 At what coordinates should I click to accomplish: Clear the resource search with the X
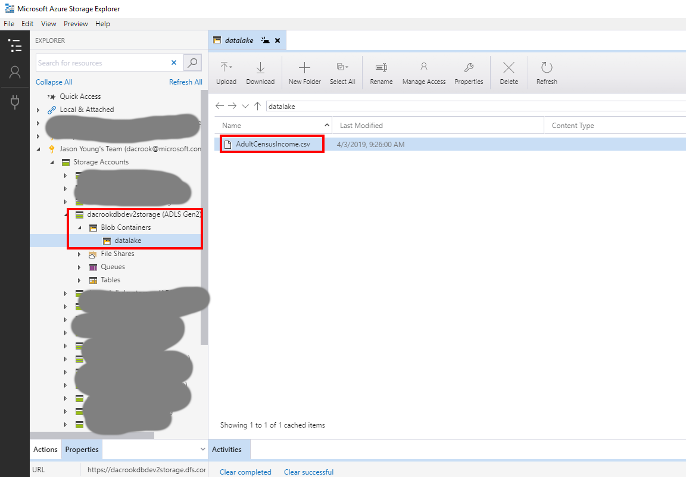pos(174,63)
